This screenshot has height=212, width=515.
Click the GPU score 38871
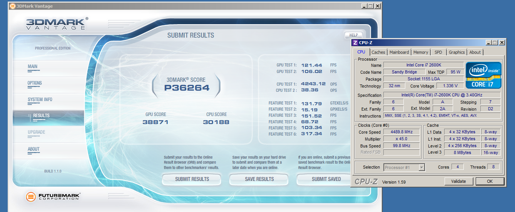click(x=156, y=122)
